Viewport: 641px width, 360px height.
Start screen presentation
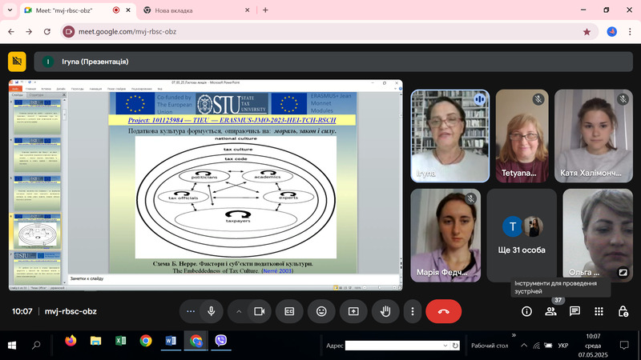pos(353,311)
